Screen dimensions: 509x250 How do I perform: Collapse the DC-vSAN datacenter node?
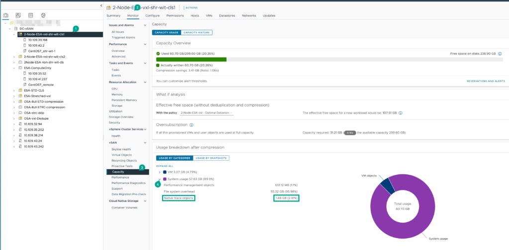(10, 28)
